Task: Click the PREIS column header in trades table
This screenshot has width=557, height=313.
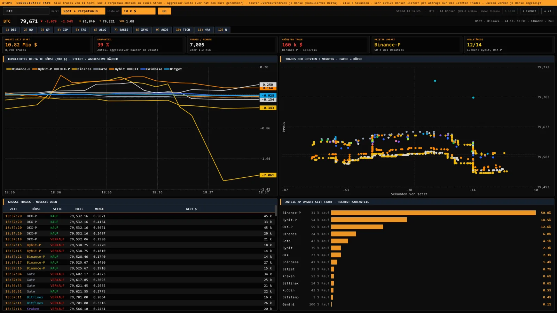Action: click(x=79, y=209)
